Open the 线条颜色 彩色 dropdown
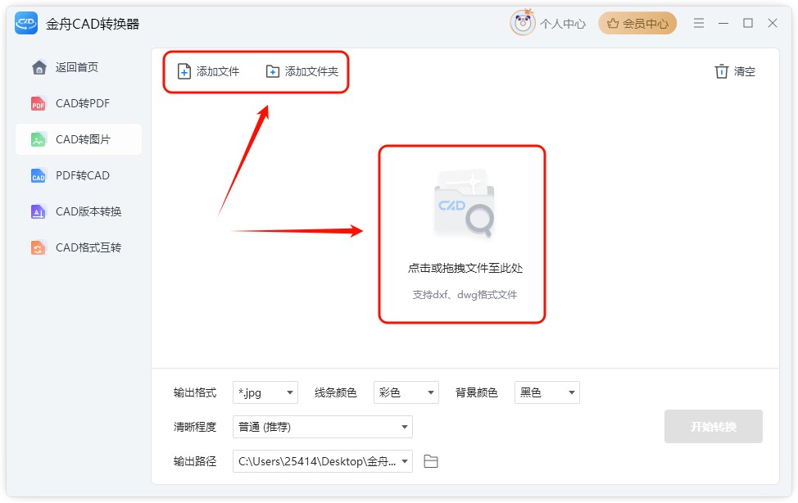798x503 pixels. coord(406,393)
